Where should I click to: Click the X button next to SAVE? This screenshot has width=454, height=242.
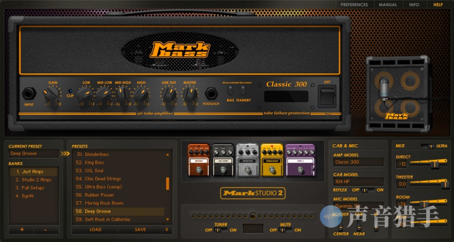(x=167, y=230)
